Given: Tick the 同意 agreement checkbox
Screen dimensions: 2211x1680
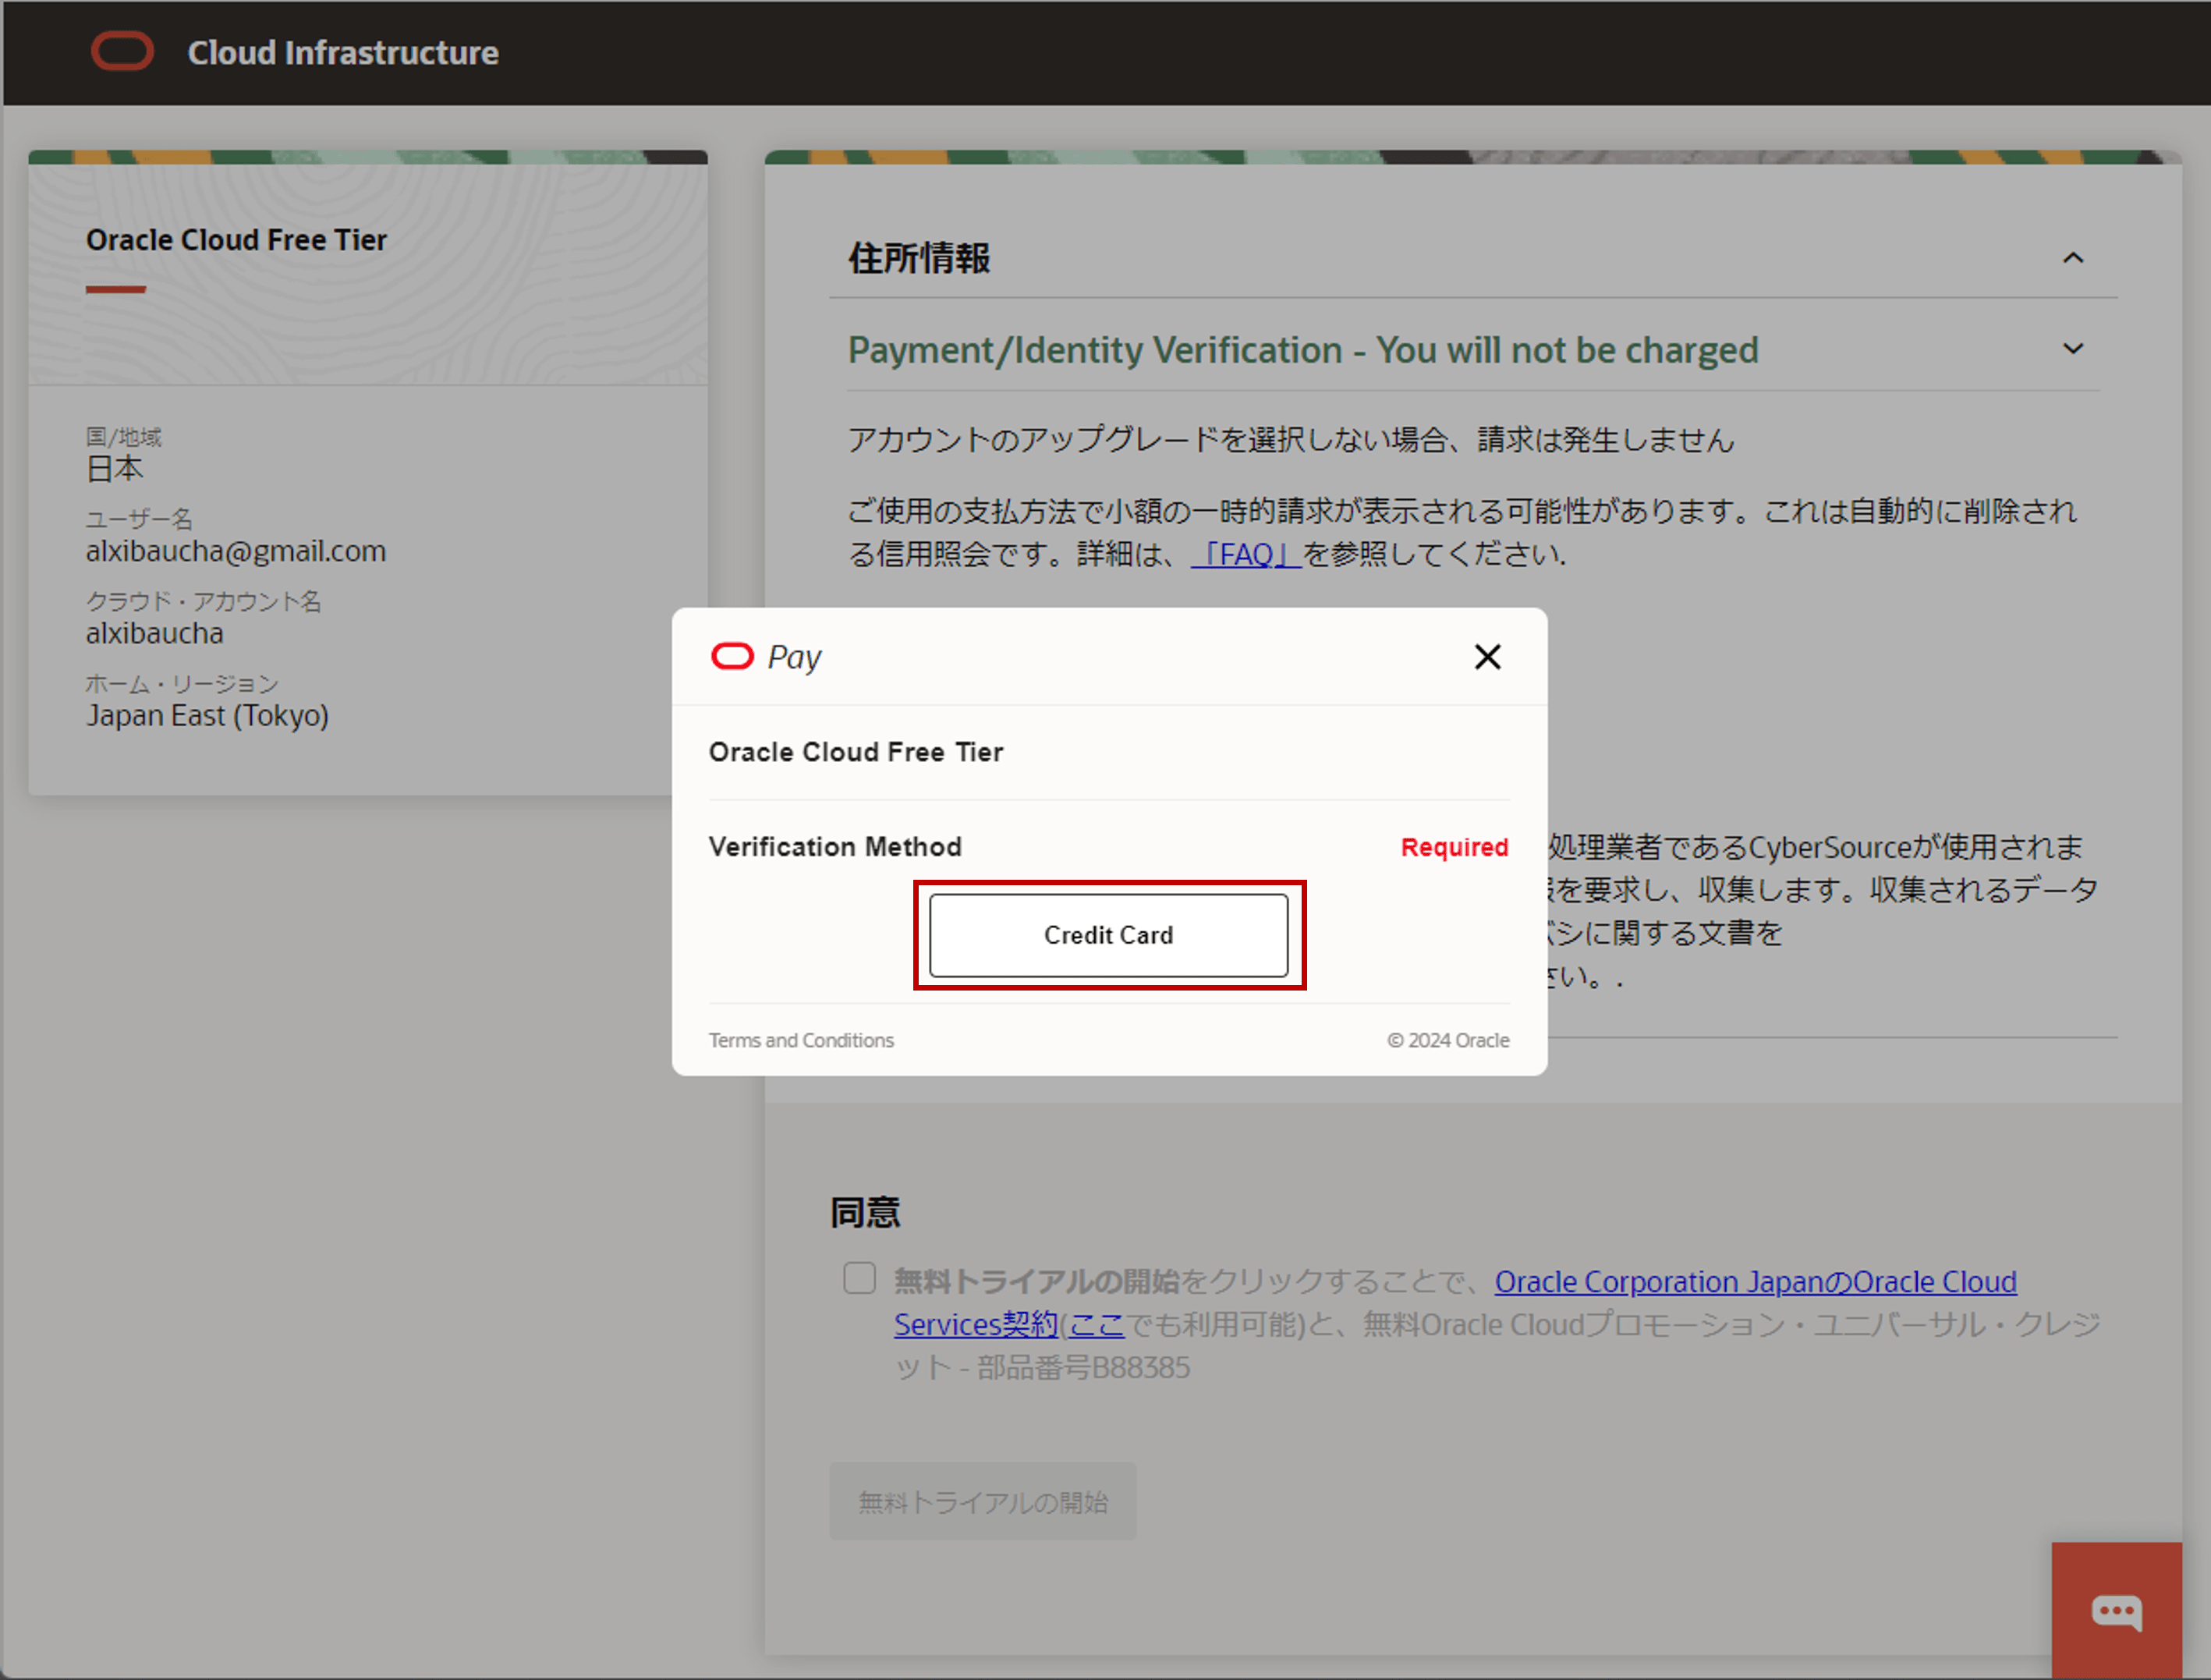Looking at the screenshot, I should click(x=859, y=1278).
